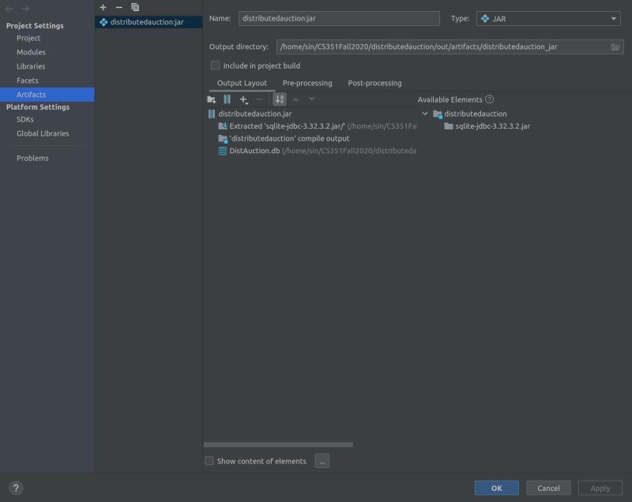This screenshot has width=632, height=502.
Task: Open the help question mark icon
Action: (x=14, y=487)
